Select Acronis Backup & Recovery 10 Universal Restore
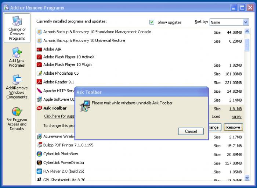The height and width of the screenshot is (188, 257). (140, 40)
